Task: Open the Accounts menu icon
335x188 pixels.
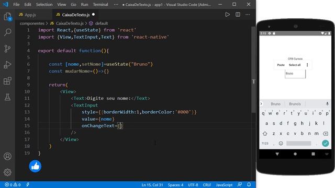Action: tap(7, 156)
